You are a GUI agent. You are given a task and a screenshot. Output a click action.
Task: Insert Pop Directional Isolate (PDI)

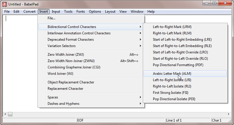185,99
